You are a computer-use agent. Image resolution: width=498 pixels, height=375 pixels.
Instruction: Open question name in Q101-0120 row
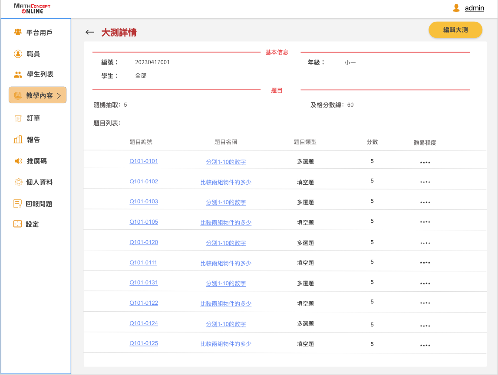click(x=226, y=243)
